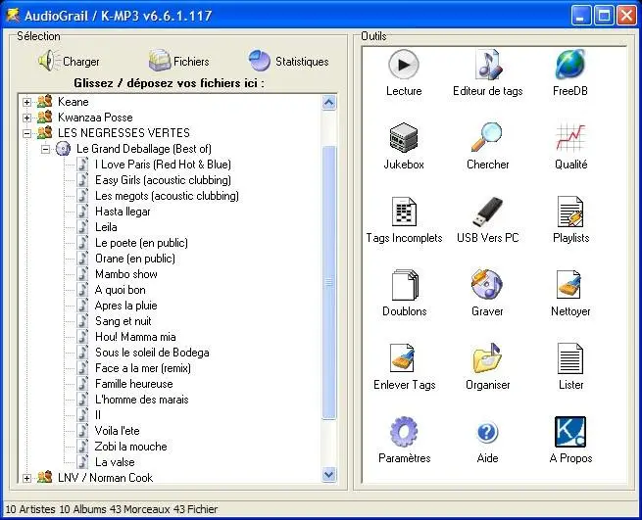
Task: Select track Mambo show
Action: (126, 273)
